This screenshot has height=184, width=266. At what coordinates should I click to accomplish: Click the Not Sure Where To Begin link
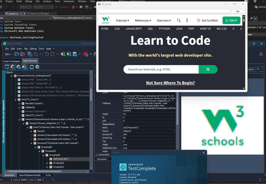tap(170, 83)
